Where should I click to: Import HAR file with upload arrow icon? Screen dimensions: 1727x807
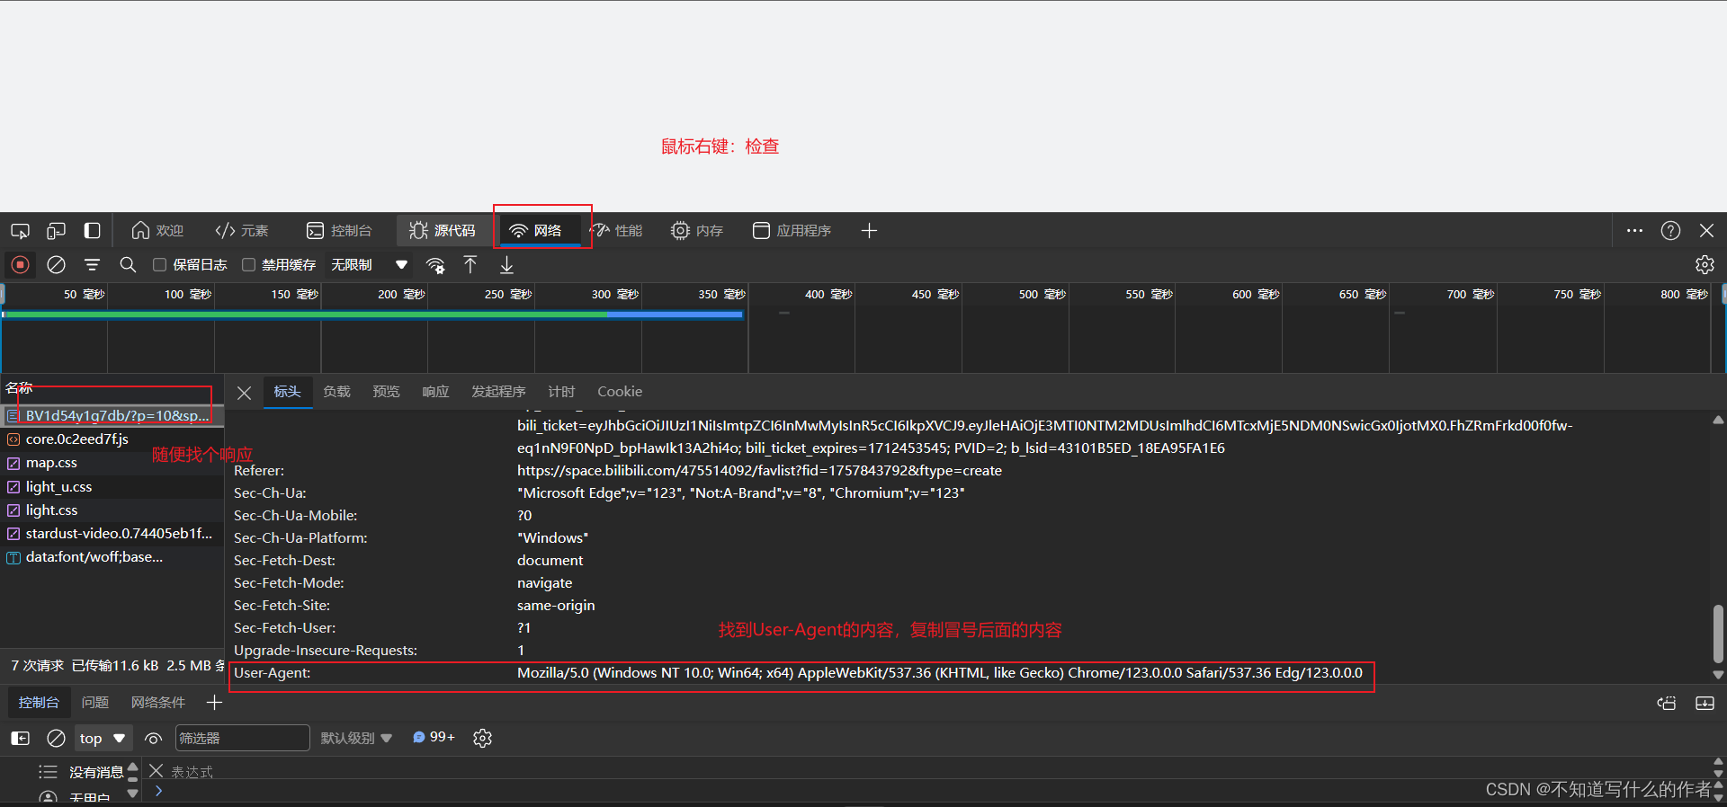[x=470, y=265]
